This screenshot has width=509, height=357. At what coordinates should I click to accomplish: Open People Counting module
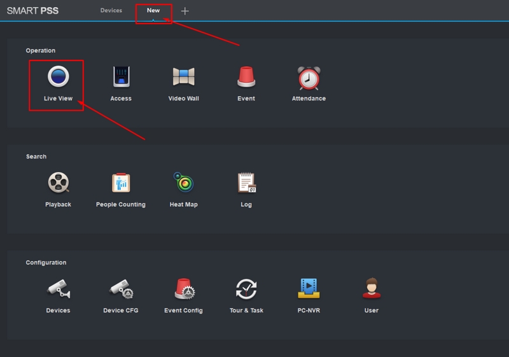tap(121, 183)
